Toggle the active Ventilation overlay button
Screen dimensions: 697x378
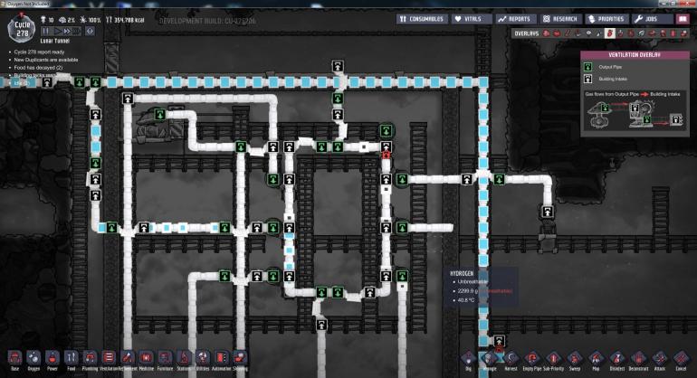[x=609, y=33]
